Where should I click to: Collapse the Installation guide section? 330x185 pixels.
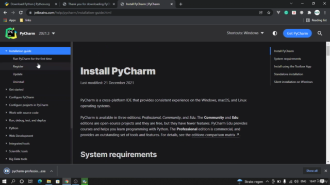point(6,51)
